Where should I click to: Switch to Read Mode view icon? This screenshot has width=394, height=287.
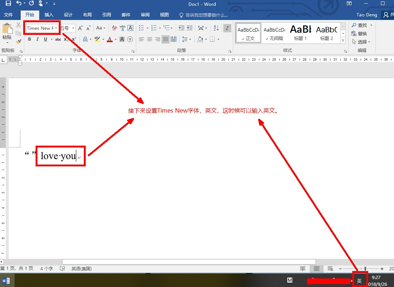pyautogui.click(x=303, y=269)
